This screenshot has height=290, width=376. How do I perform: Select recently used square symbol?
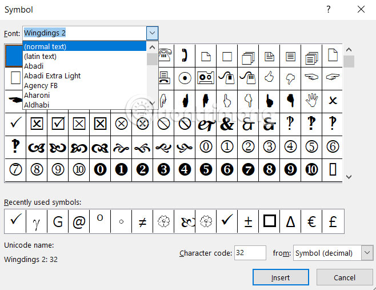[269, 221]
